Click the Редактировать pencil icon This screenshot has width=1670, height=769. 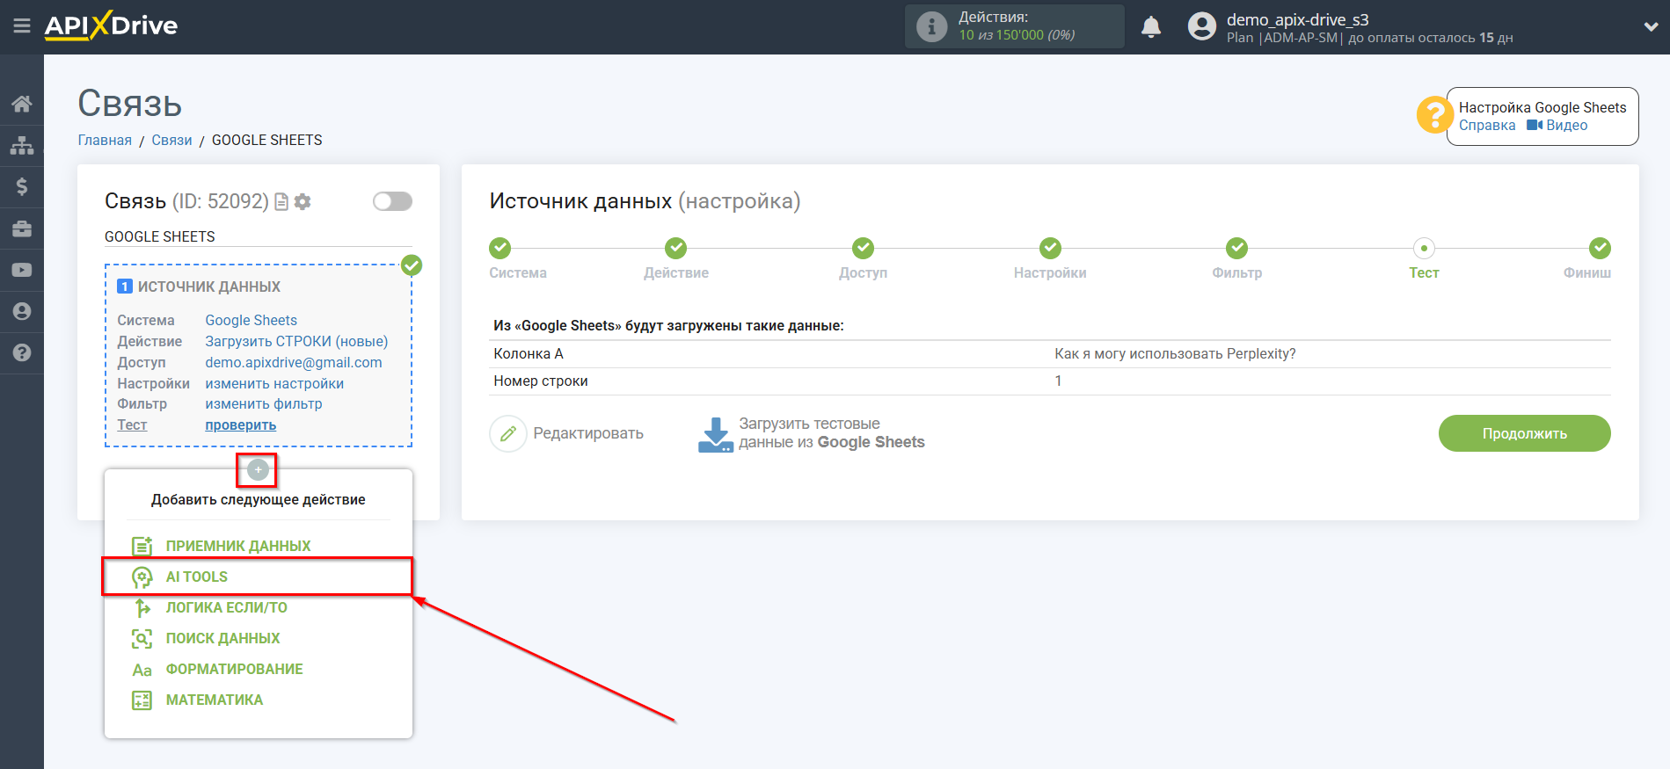(x=507, y=433)
